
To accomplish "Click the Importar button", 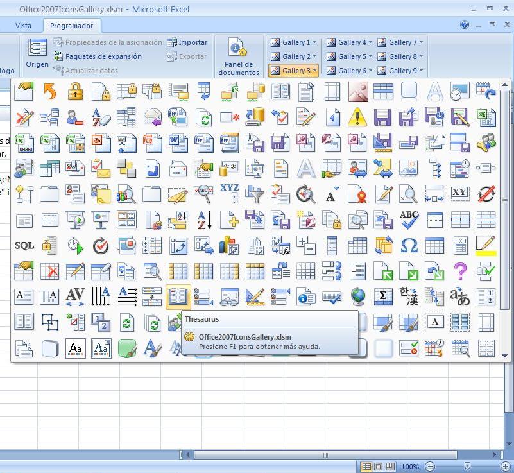I will [x=187, y=42].
